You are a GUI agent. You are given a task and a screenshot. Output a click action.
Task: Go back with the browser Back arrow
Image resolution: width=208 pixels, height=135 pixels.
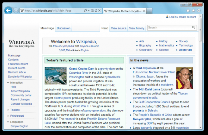click(x=8, y=10)
